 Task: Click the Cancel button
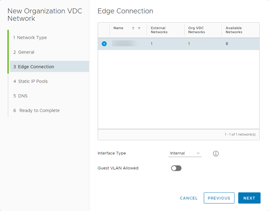click(189, 198)
